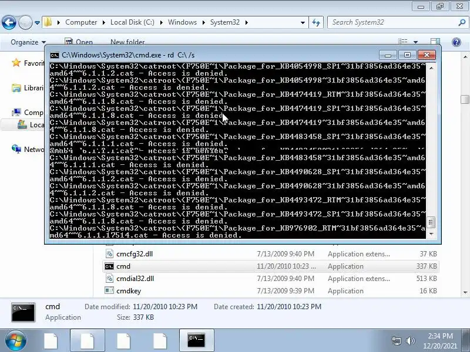Click the taskbar clock 2:34 PM

pos(440,336)
